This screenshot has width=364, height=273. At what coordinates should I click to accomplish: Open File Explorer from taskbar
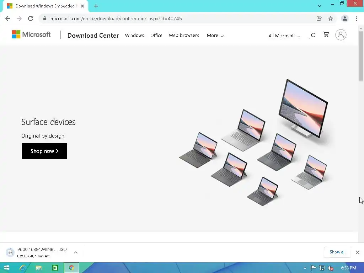[38, 268]
